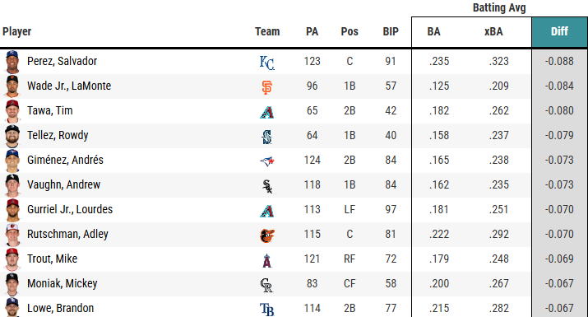
Task: Sort table by the Diff column header
Action: tap(559, 31)
